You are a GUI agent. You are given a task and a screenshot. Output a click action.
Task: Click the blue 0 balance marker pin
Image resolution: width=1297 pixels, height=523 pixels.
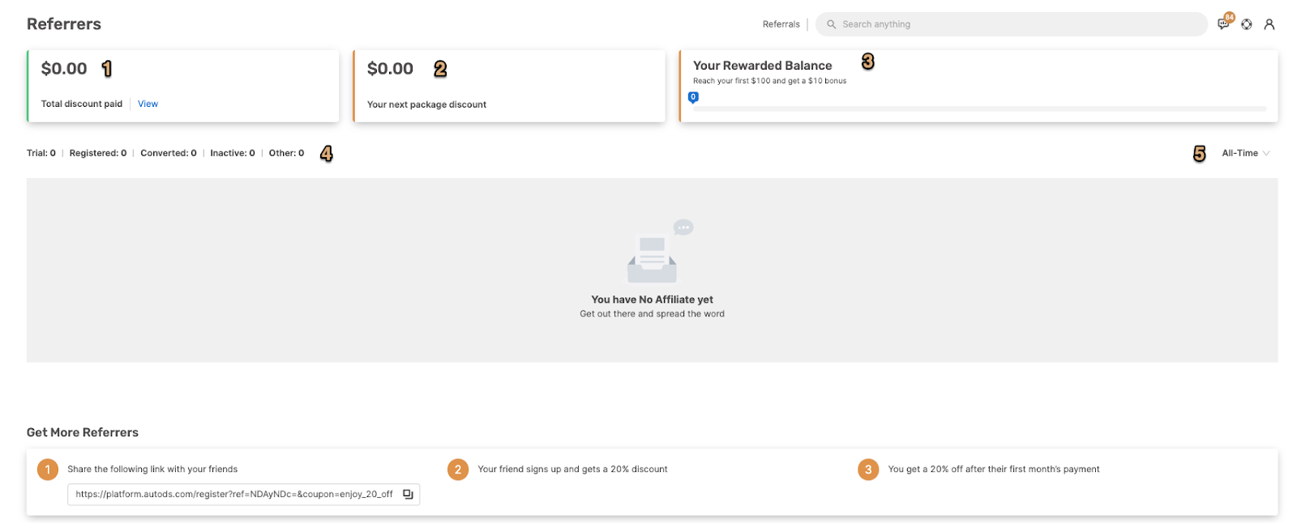pos(693,97)
